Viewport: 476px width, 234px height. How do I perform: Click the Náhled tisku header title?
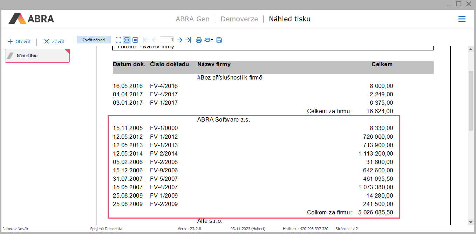[x=290, y=19]
